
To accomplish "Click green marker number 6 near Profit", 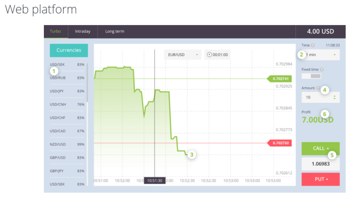I will coord(325,114).
